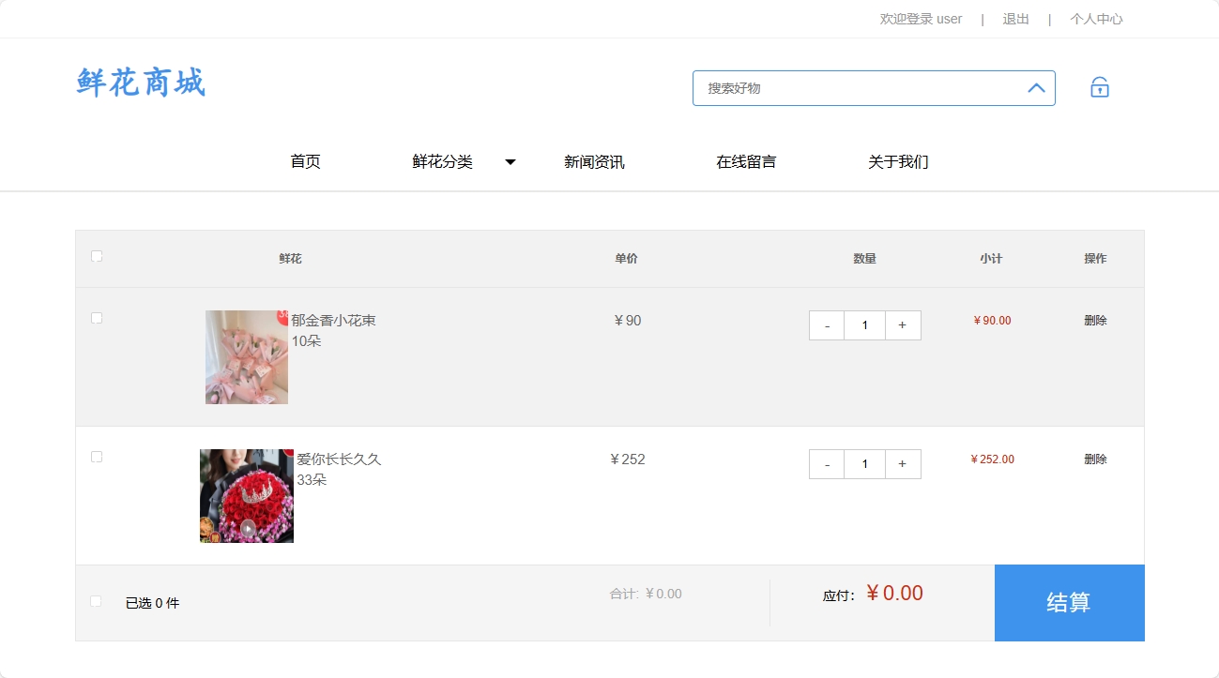Click the 结算 checkout button
The height and width of the screenshot is (678, 1219).
[1069, 603]
